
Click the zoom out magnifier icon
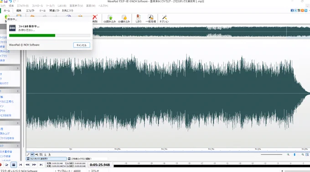click(x=288, y=155)
